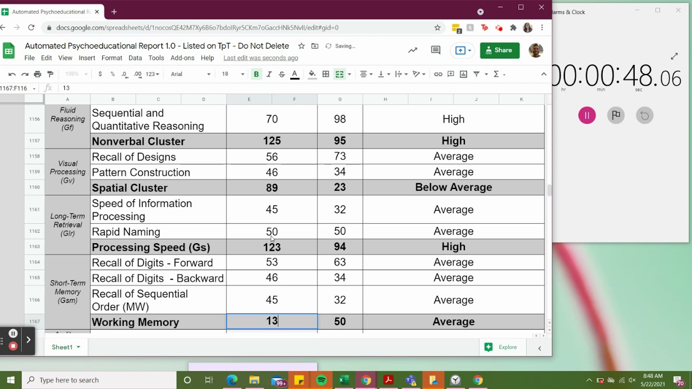Click the Windows search box
Viewport: 692px width, 389px height.
[x=100, y=380]
